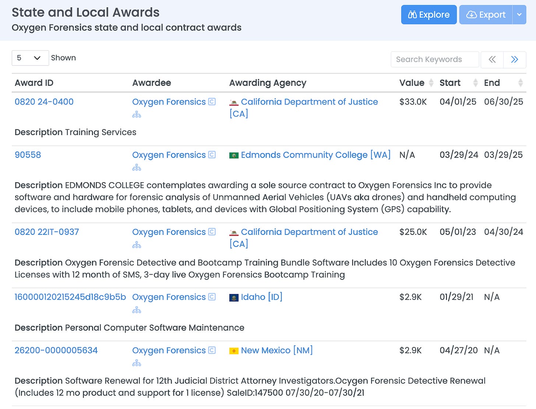The height and width of the screenshot is (409, 536).
Task: Click California flag icon in 0820 22IT-0937 row
Action: tap(234, 233)
